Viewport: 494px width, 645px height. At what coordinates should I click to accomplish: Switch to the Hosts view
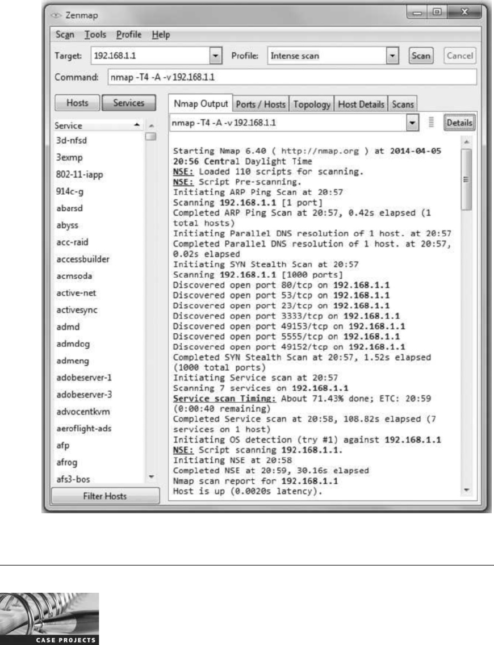point(77,103)
